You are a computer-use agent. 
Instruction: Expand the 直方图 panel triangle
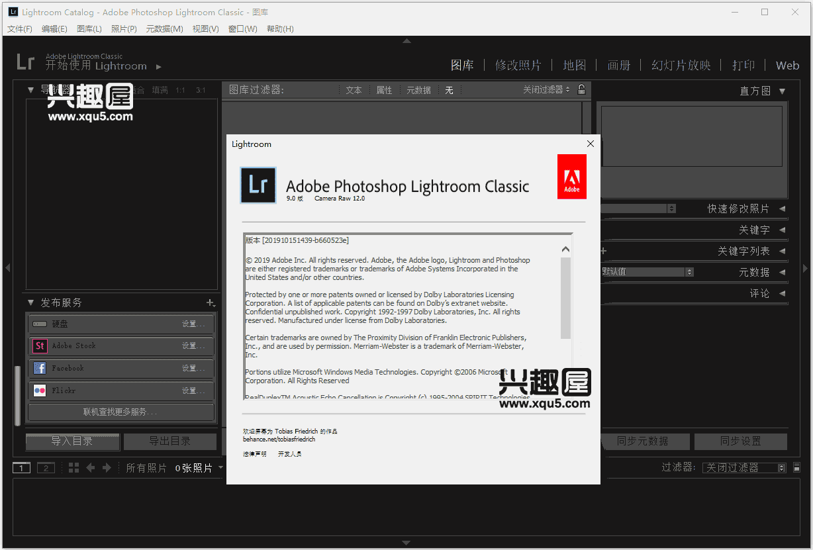pos(783,91)
